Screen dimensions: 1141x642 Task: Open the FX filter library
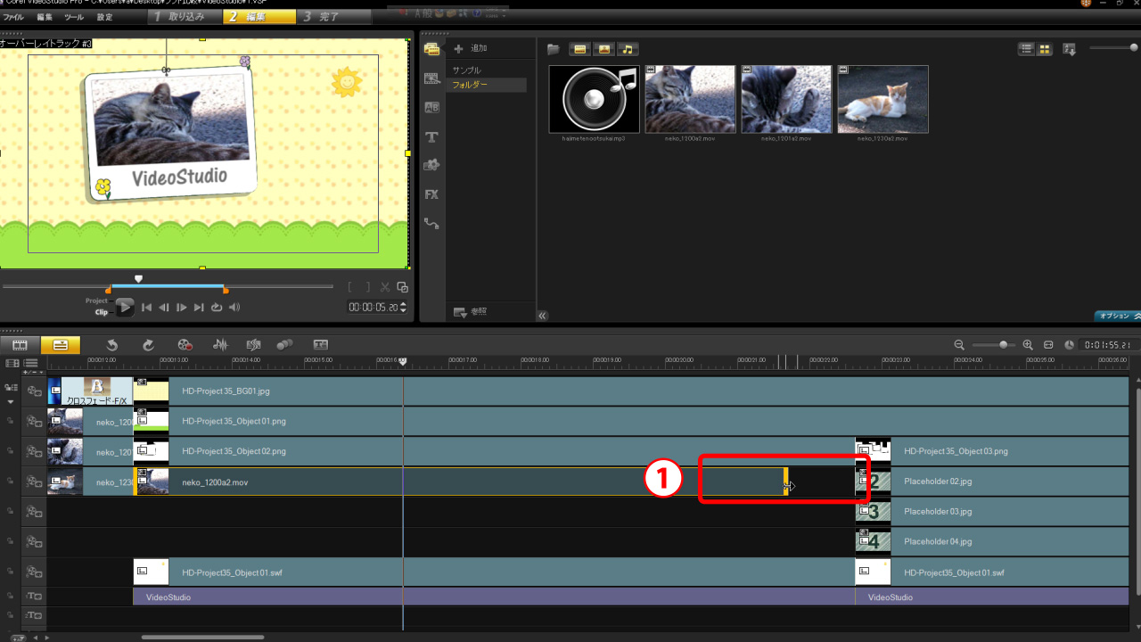[x=432, y=194]
